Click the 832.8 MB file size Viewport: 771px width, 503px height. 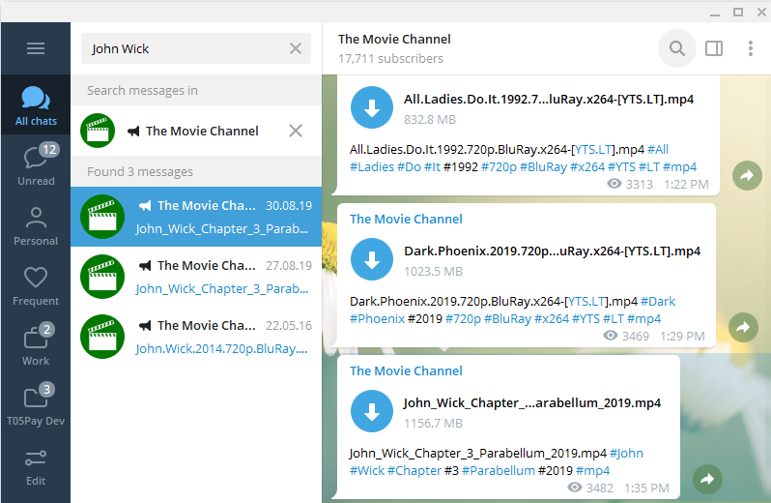(430, 120)
